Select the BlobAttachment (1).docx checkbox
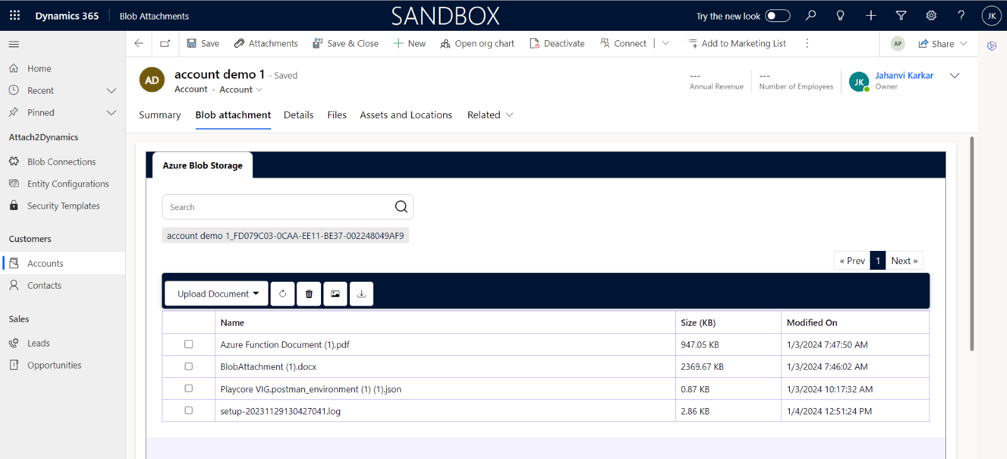Screen dimensions: 1007x459 188,367
